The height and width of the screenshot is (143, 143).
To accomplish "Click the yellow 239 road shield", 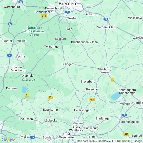I will [51, 97].
